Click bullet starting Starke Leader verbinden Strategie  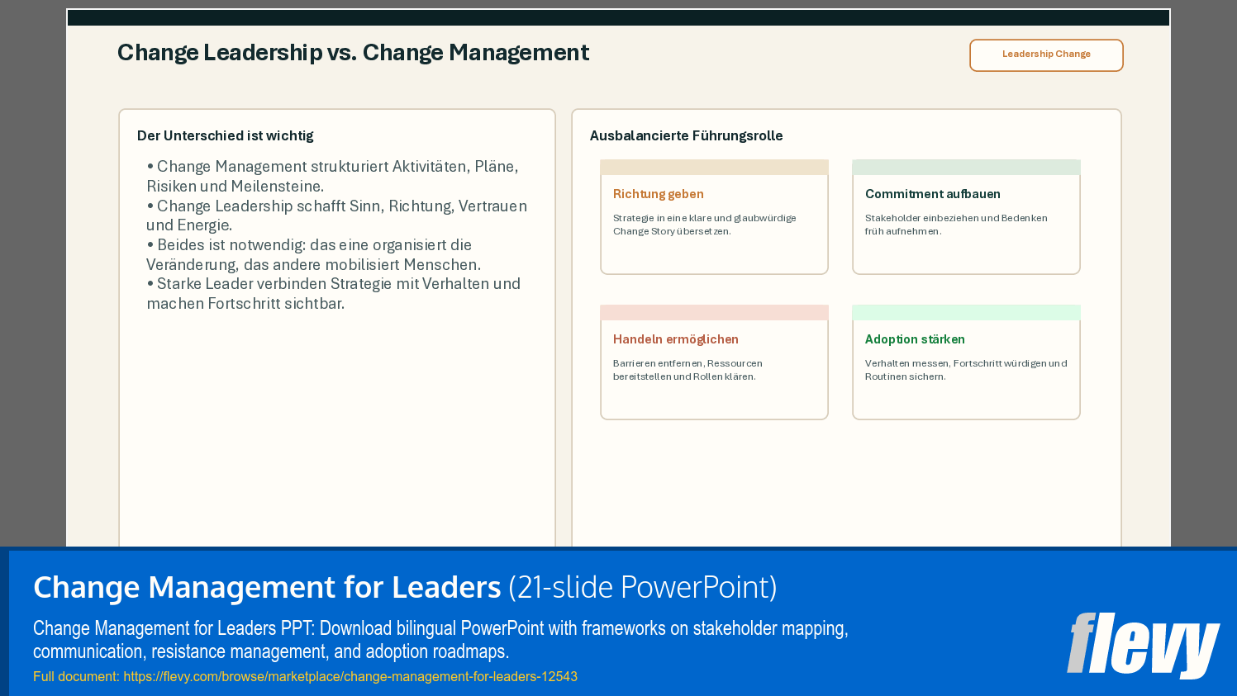pyautogui.click(x=333, y=293)
